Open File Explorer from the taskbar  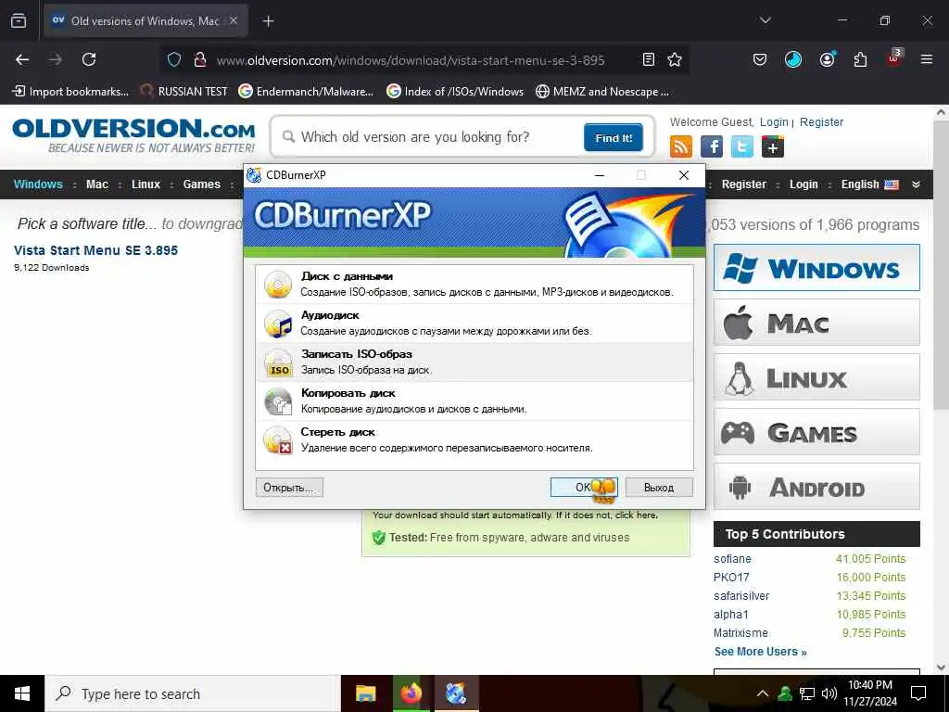click(x=365, y=693)
